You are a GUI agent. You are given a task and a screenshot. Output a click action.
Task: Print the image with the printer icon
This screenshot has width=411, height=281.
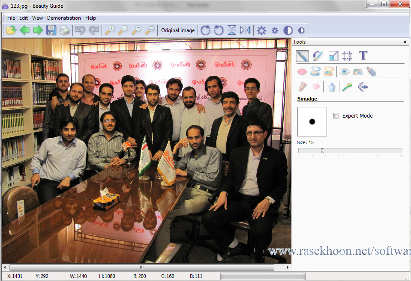[64, 30]
